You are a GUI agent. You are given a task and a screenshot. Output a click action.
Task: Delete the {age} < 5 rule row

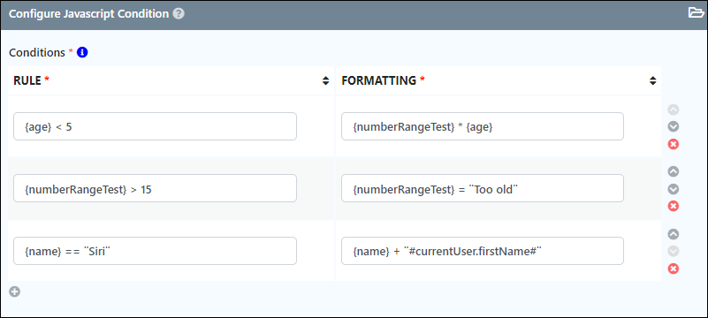(674, 144)
